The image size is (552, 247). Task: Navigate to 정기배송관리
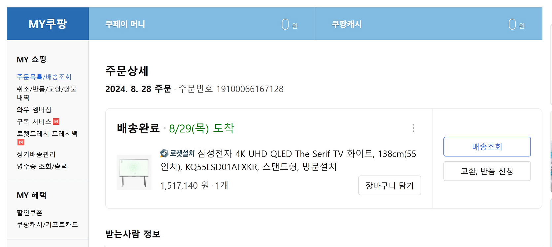pos(36,154)
